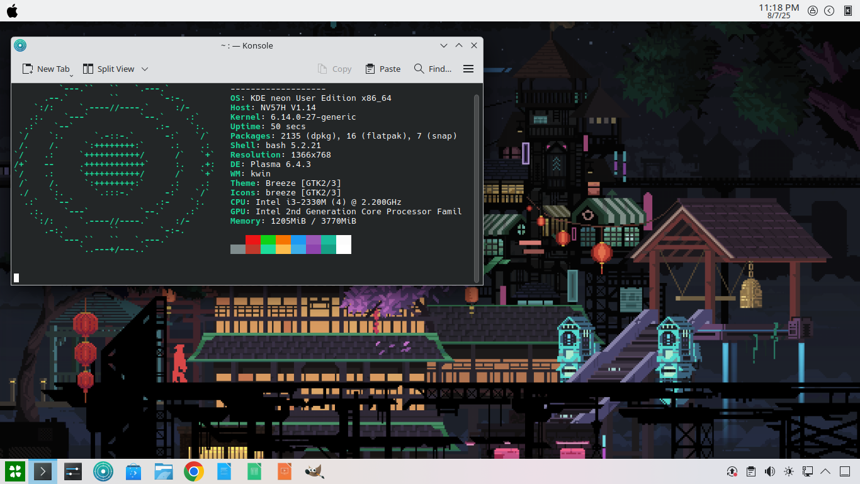This screenshot has width=860, height=484.
Task: Click the date 8/7/25 in top panel
Action: coord(779,16)
